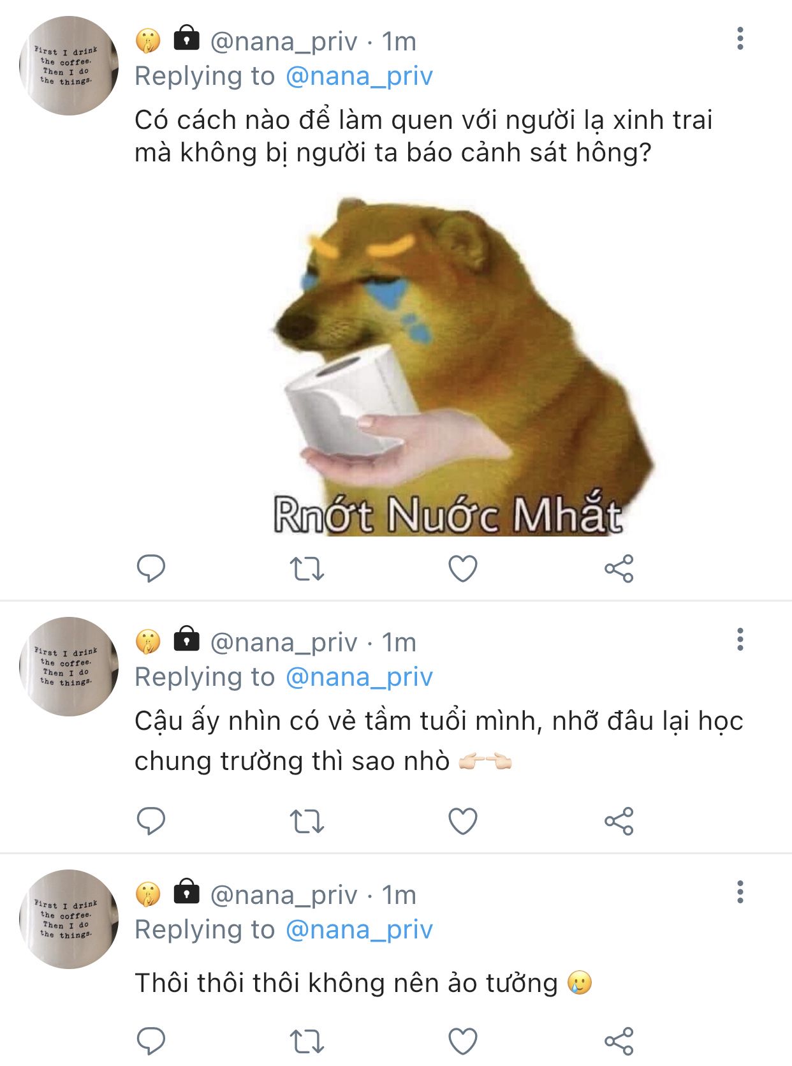The height and width of the screenshot is (1066, 792).
Task: Like the tweet with the dog meme
Action: (x=463, y=568)
